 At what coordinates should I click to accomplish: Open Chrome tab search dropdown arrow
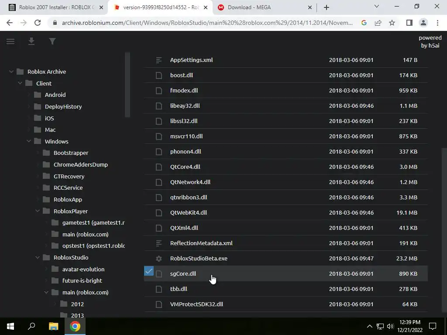(x=377, y=7)
